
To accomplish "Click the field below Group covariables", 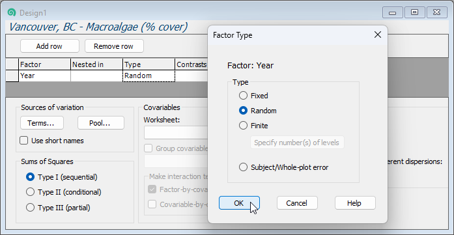I will [x=176, y=161].
